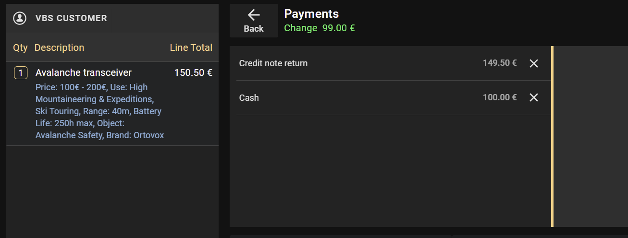Select the quantity box showing 1
628x238 pixels.
[20, 73]
